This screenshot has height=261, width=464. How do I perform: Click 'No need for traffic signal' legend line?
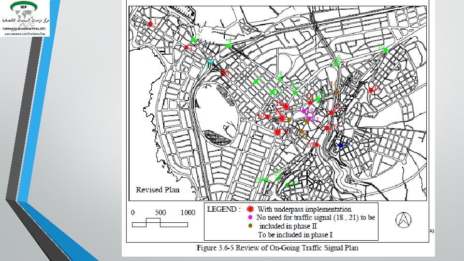coord(316,217)
